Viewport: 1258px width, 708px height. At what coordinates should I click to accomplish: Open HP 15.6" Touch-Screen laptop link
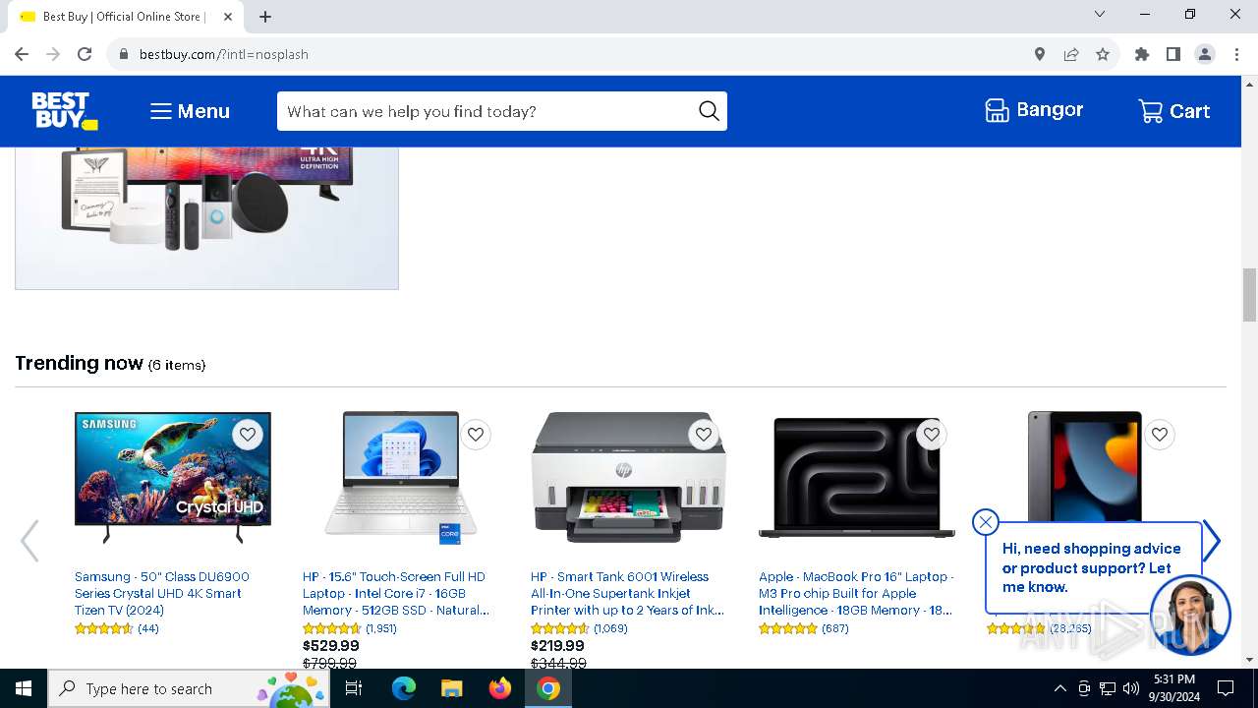tap(396, 593)
